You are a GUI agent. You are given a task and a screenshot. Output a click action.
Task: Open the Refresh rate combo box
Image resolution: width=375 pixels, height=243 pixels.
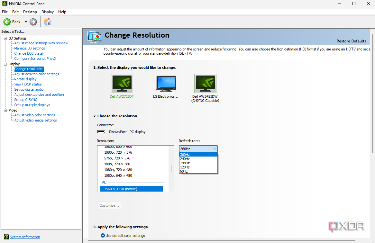198,149
